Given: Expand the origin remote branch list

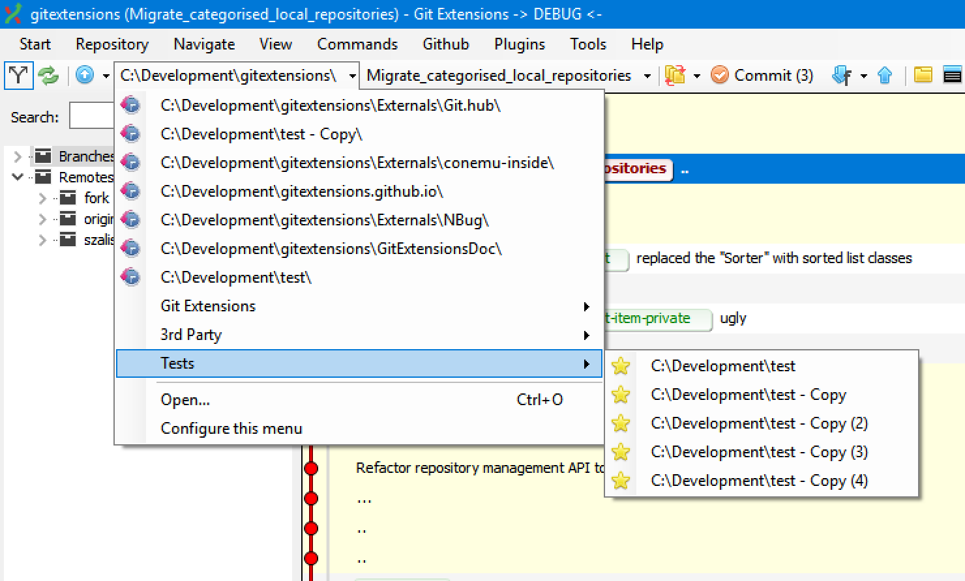Looking at the screenshot, I should point(41,219).
